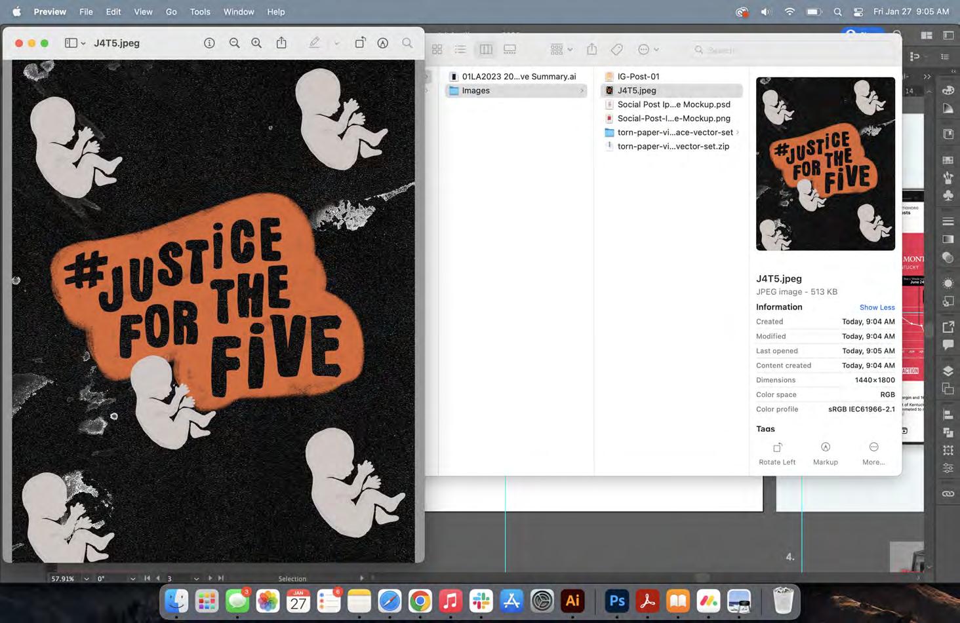Open Markup toolbar in Preview window
Viewport: 960px width, 623px height.
pyautogui.click(x=383, y=43)
